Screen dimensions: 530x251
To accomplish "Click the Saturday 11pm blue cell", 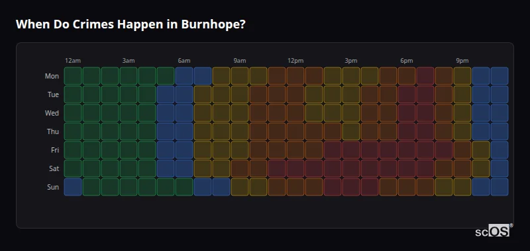I will point(500,168).
